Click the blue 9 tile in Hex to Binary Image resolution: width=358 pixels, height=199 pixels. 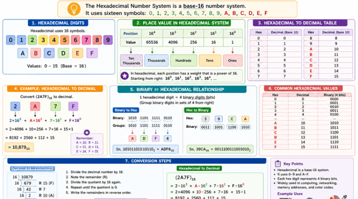click(219, 119)
